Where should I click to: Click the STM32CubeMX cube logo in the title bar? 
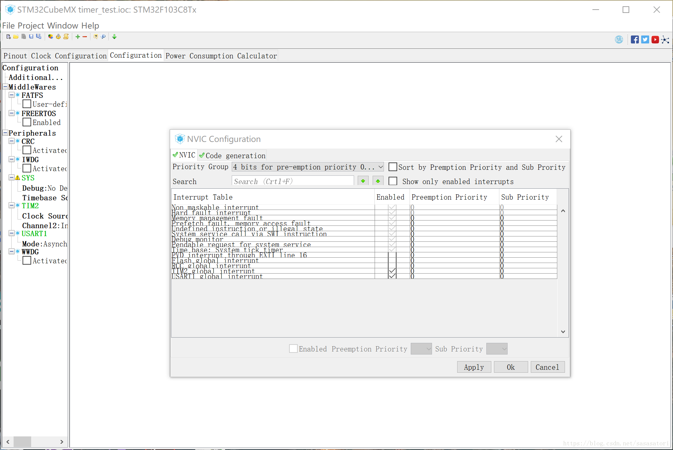pos(10,10)
